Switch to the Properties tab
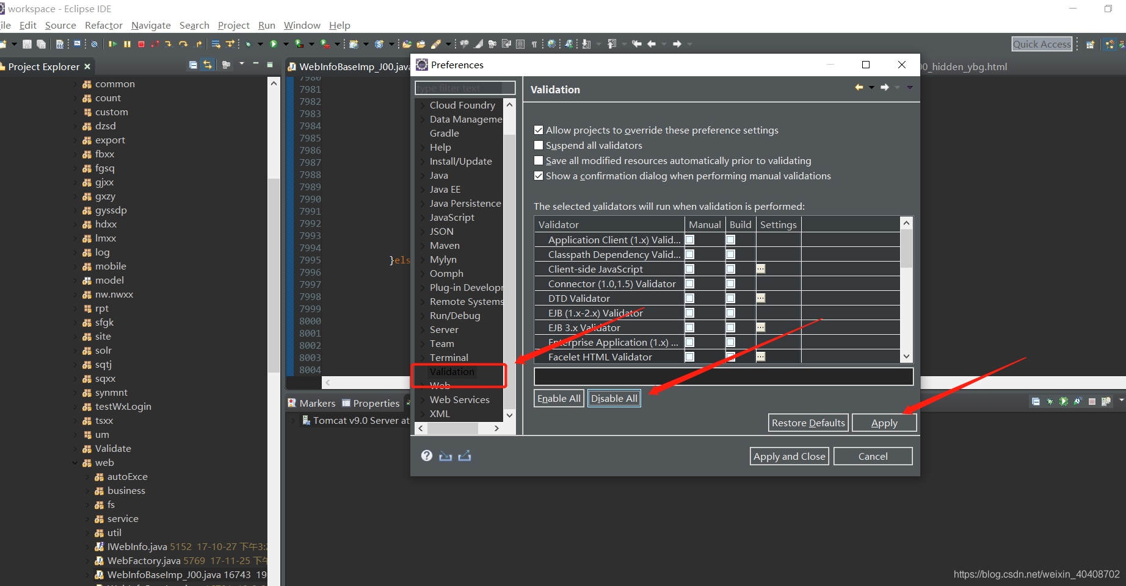 point(371,403)
